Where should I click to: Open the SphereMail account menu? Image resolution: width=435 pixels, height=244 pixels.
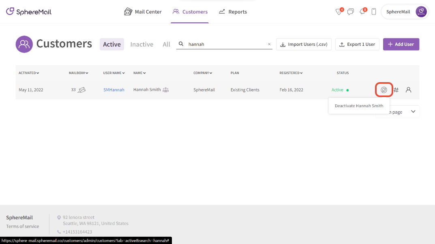[x=405, y=12]
